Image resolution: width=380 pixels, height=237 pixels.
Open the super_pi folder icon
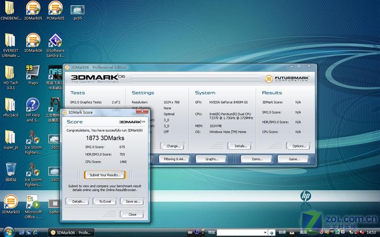tap(10, 140)
